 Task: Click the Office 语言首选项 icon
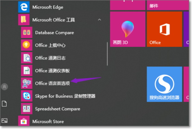point(26,83)
